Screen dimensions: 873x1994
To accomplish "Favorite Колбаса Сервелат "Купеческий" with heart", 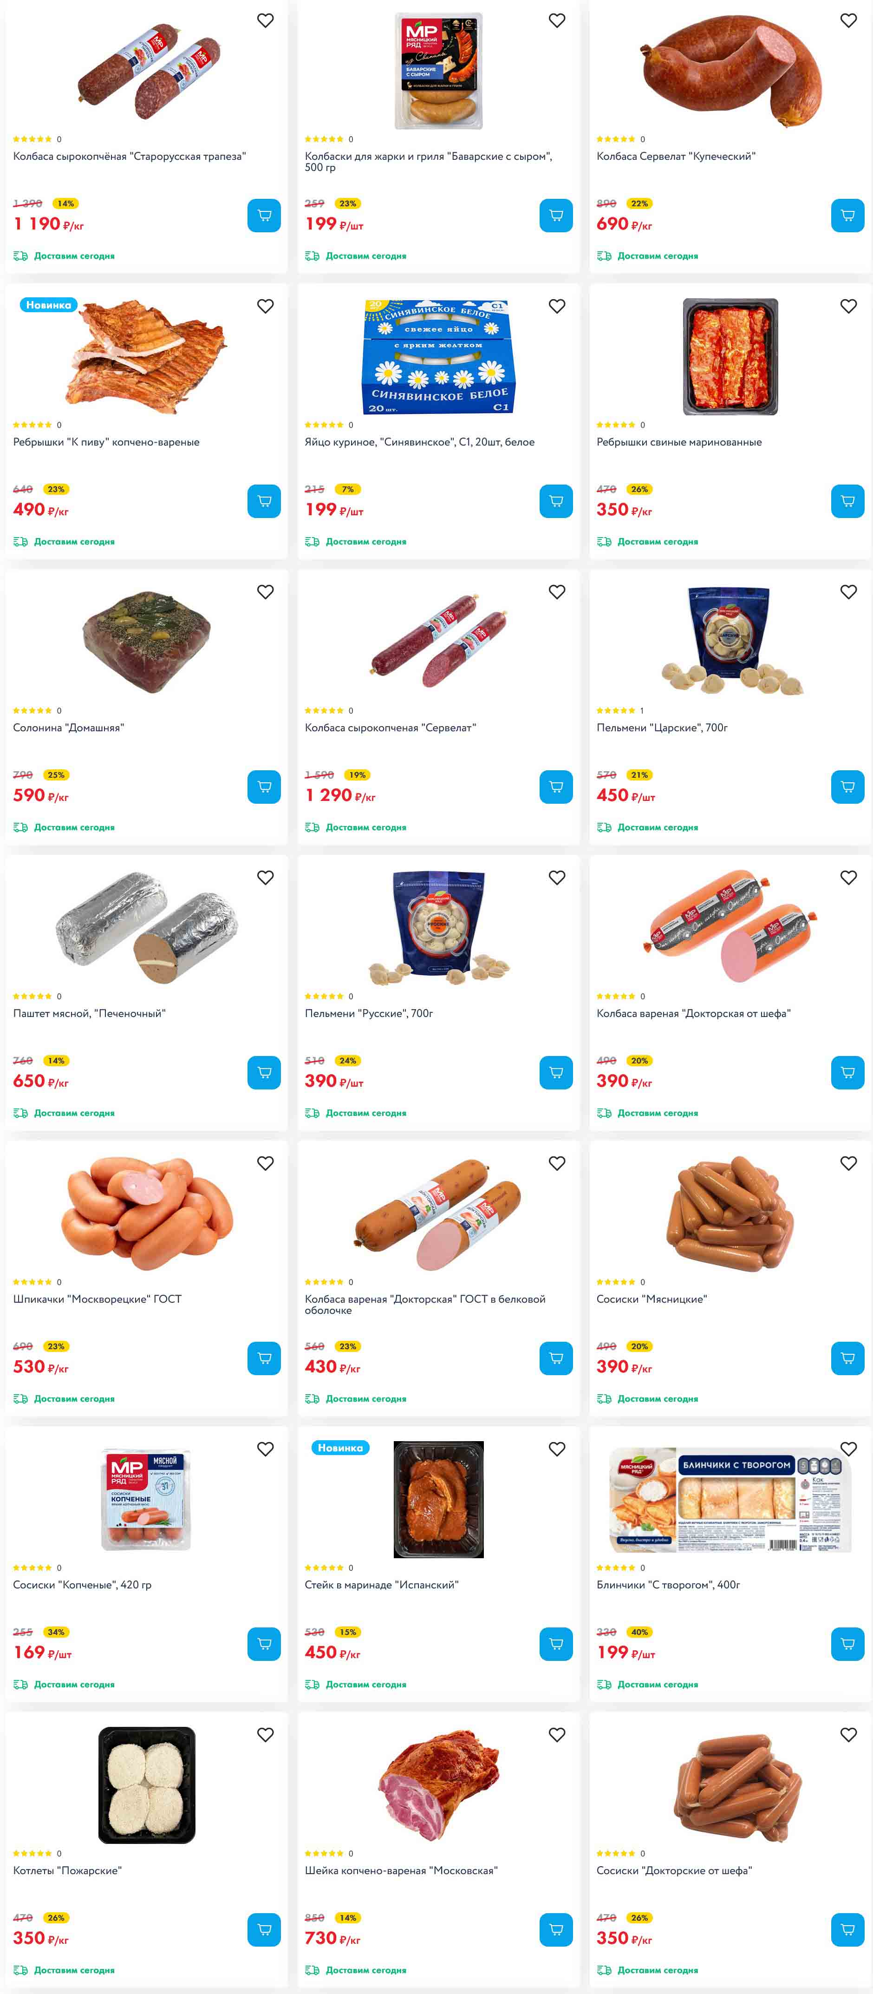I will coord(848,20).
